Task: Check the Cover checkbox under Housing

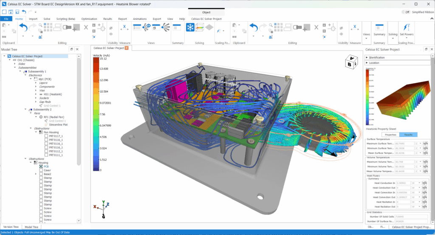Action: tap(41, 170)
